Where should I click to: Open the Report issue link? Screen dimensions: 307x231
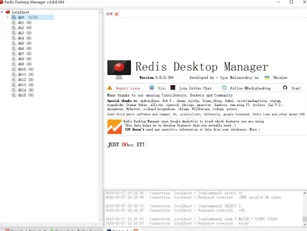pos(127,88)
